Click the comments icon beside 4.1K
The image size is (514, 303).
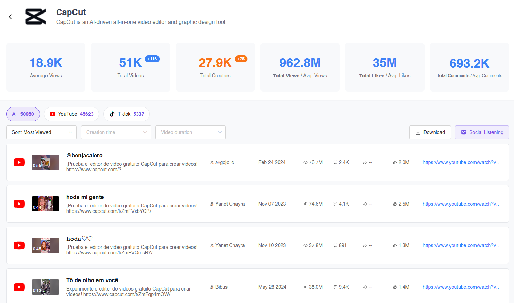[x=335, y=204]
